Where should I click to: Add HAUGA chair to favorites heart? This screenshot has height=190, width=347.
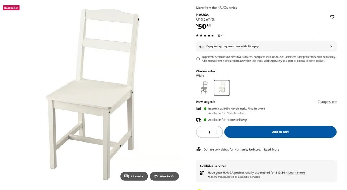(x=332, y=17)
